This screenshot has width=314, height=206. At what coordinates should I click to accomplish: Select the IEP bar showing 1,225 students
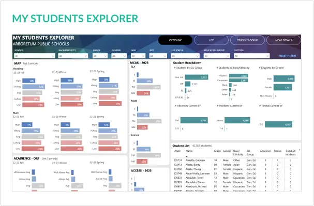188,84
